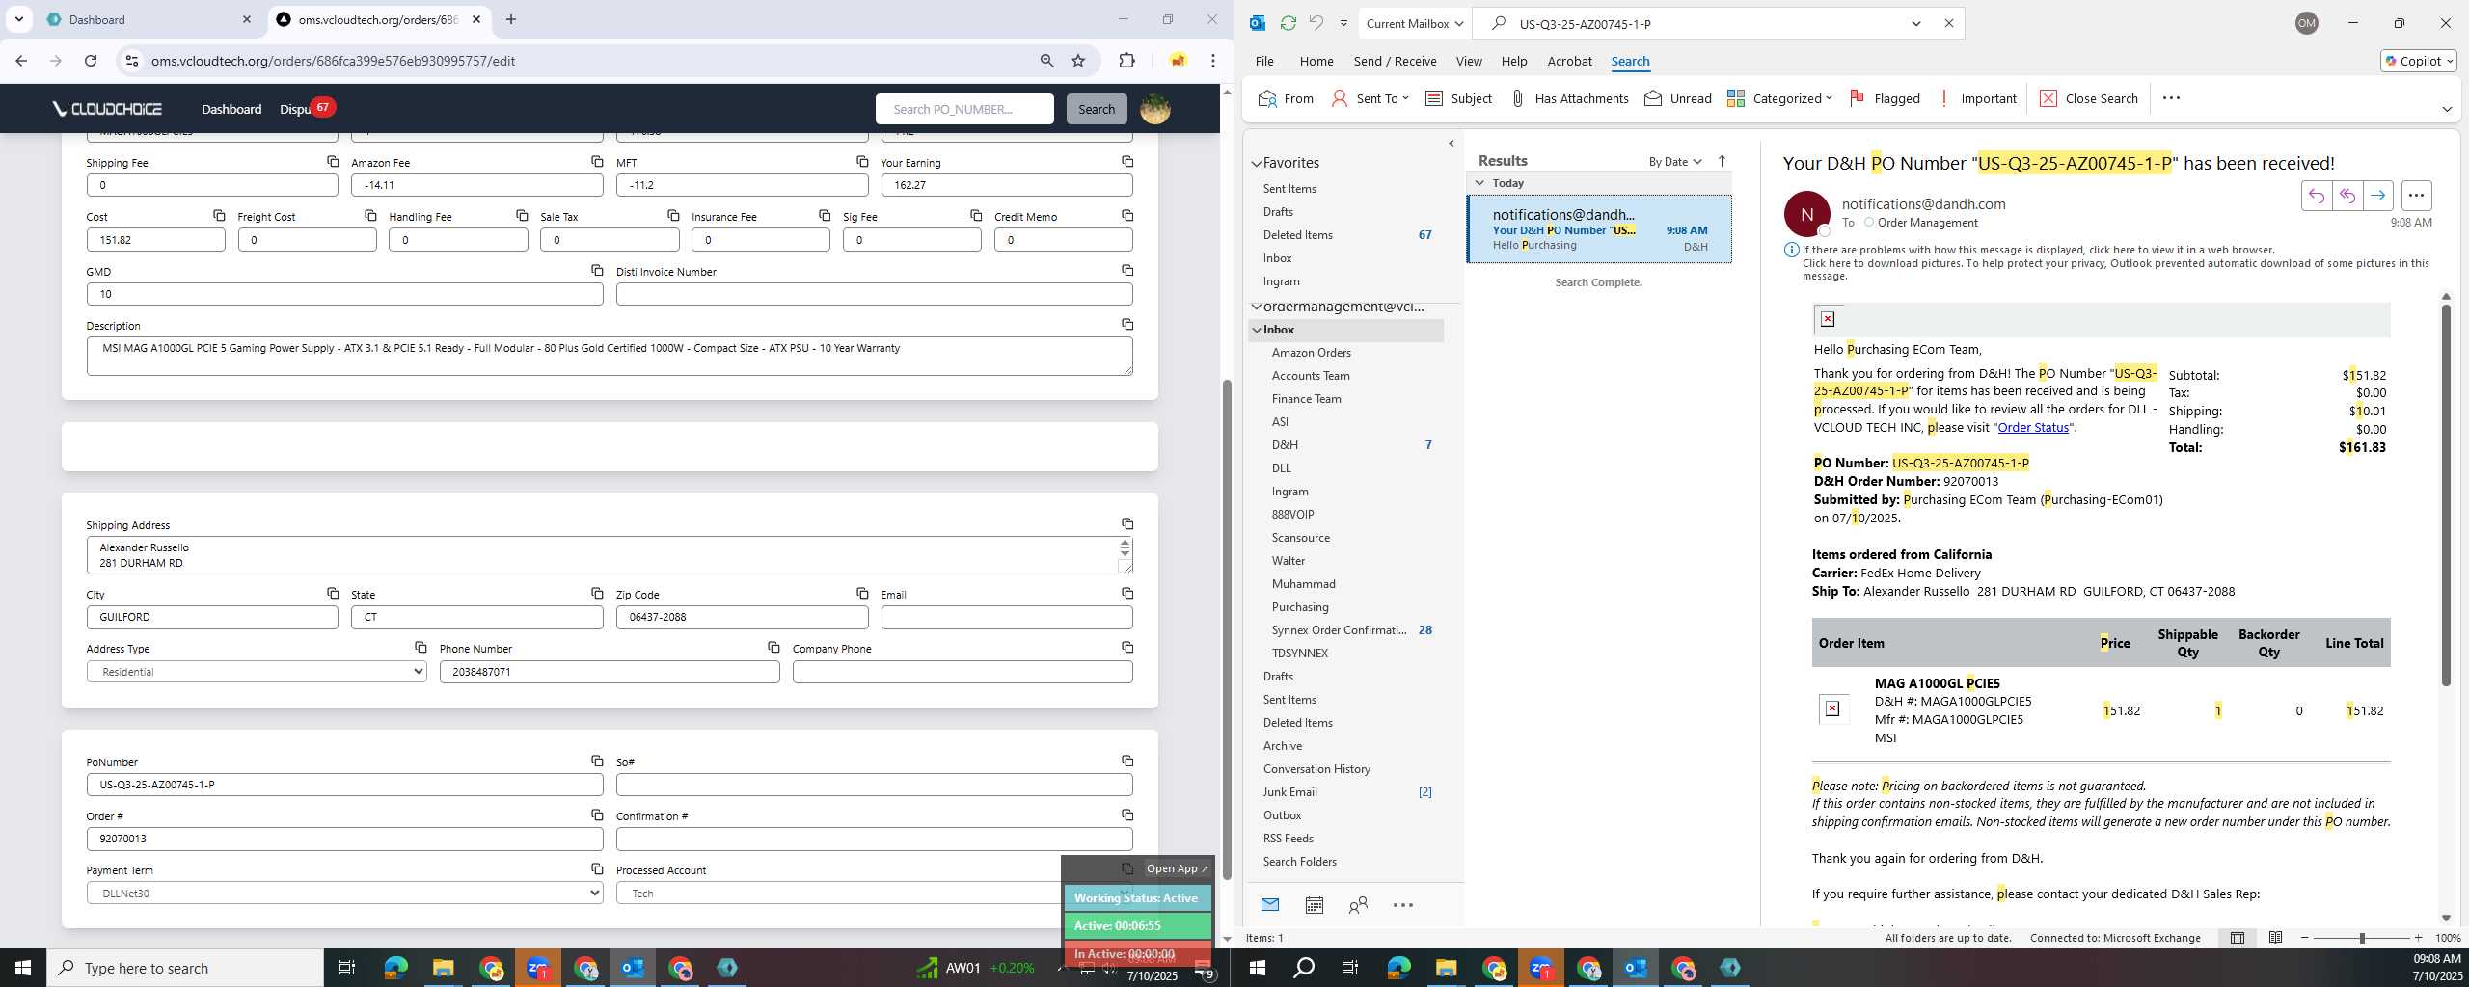Open the Payment Term dropdown
The height and width of the screenshot is (987, 2469).
pos(344,894)
